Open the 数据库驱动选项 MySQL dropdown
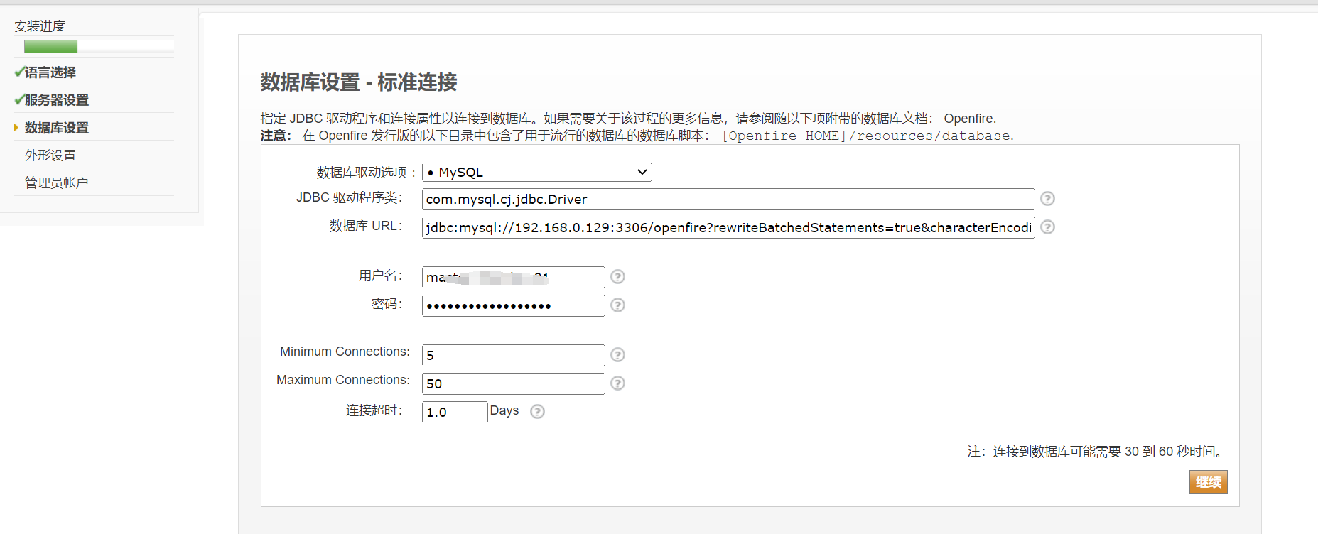Screen dimensions: 1318x534 pyautogui.click(x=536, y=173)
